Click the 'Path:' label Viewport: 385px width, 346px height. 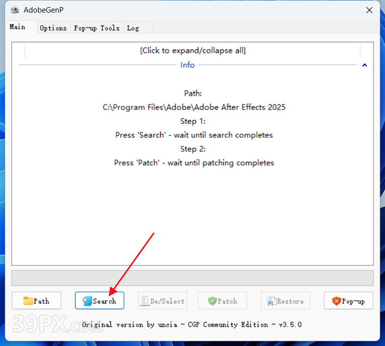coord(193,93)
